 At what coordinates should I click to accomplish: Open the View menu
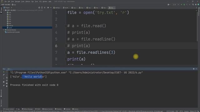[12, 2]
